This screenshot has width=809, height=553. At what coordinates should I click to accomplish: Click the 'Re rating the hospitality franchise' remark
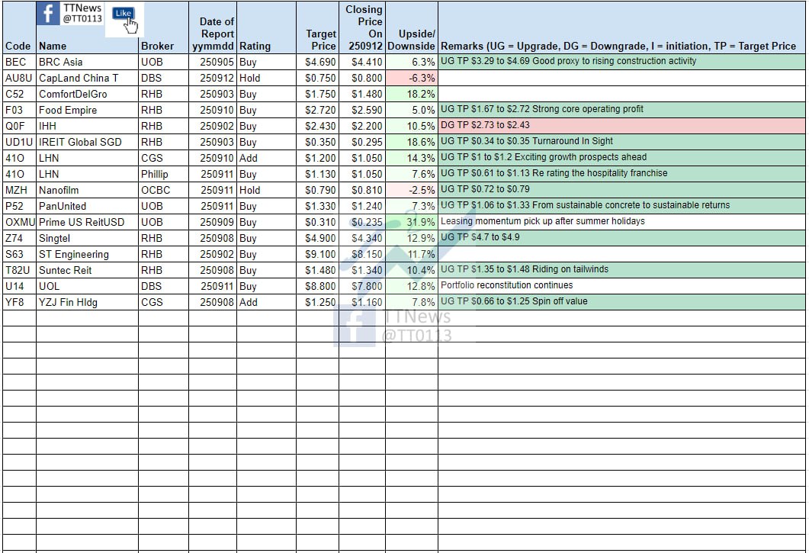pos(599,173)
